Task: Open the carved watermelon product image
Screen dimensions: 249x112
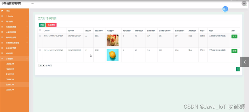Action: (113, 40)
